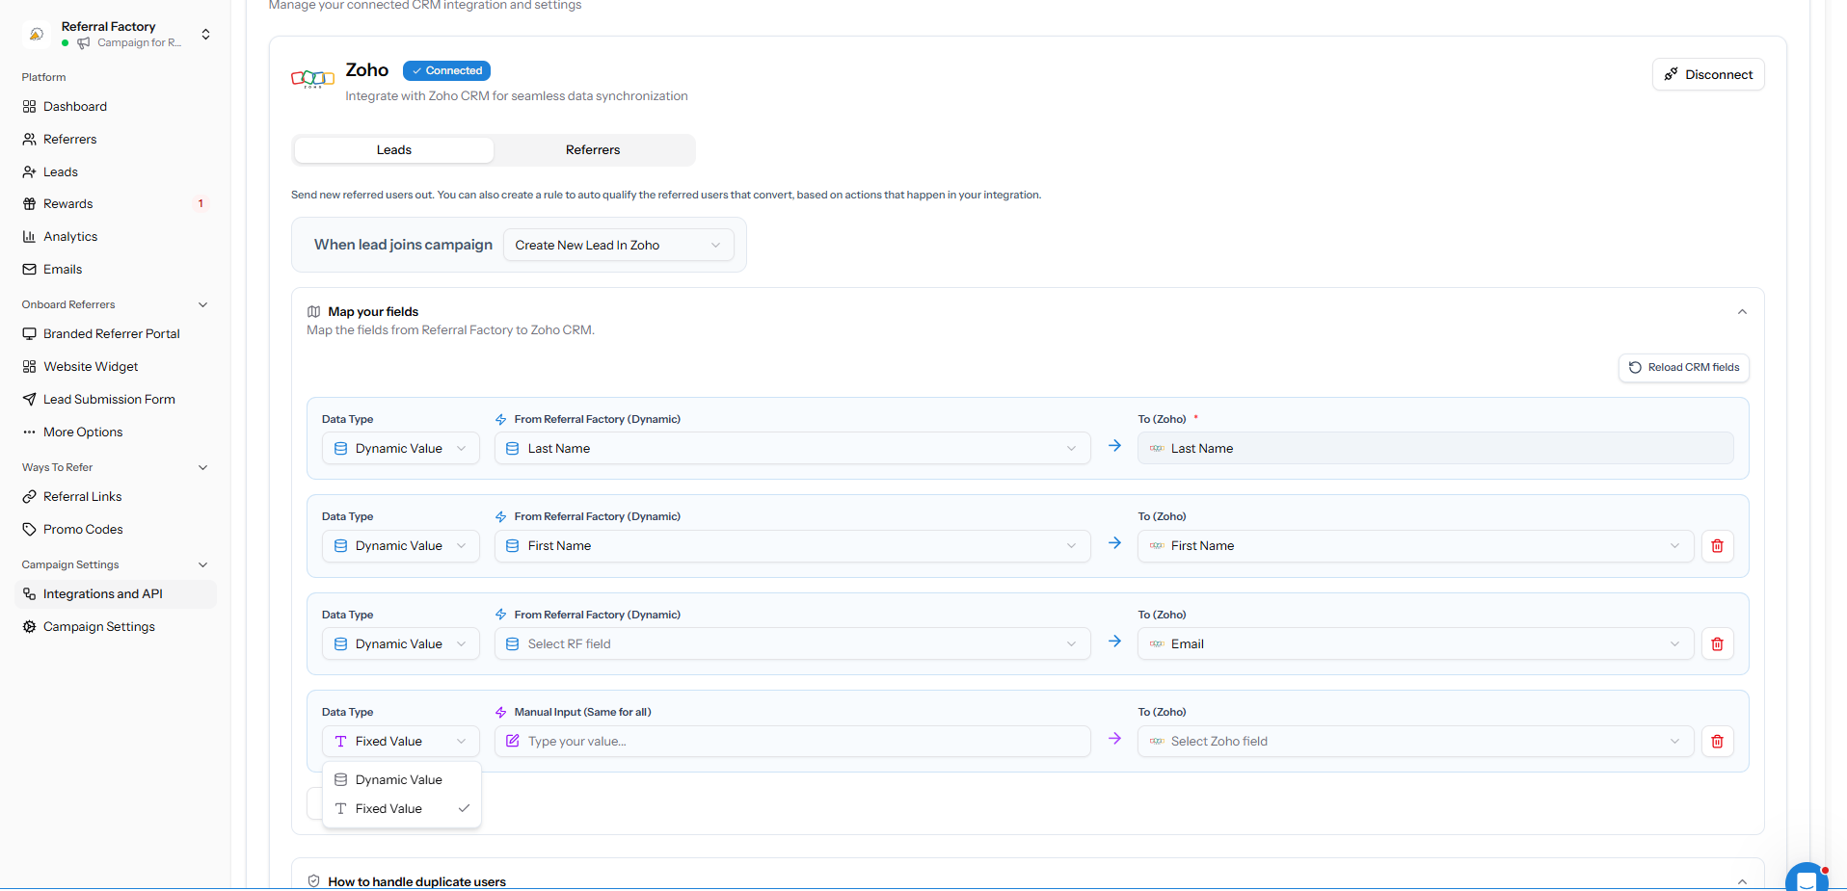Reload CRM fields

click(x=1683, y=368)
